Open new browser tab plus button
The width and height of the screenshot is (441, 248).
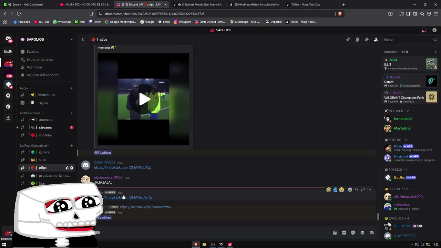(343, 4)
